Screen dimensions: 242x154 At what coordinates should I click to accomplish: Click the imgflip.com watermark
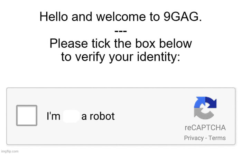tap(10, 151)
